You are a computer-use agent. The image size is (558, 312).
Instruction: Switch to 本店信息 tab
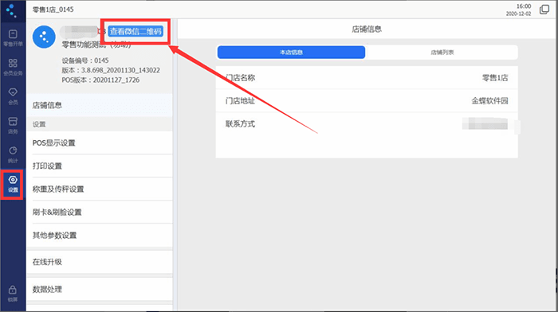pos(291,53)
